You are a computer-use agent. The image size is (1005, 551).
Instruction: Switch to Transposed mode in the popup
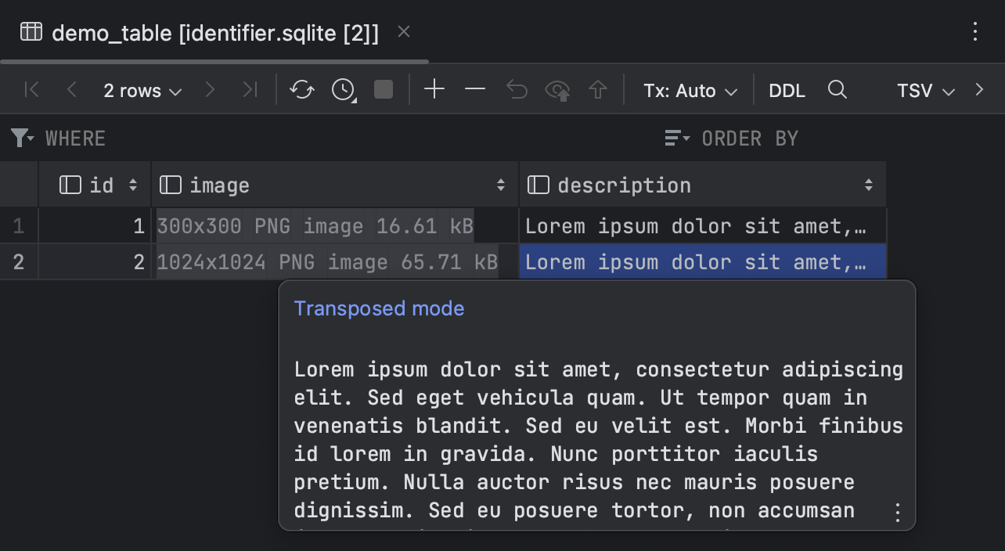click(x=379, y=308)
